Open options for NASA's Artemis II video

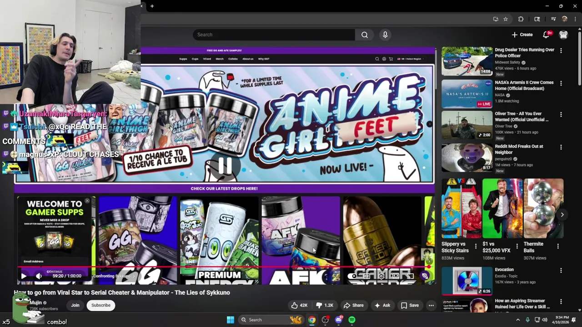[561, 83]
